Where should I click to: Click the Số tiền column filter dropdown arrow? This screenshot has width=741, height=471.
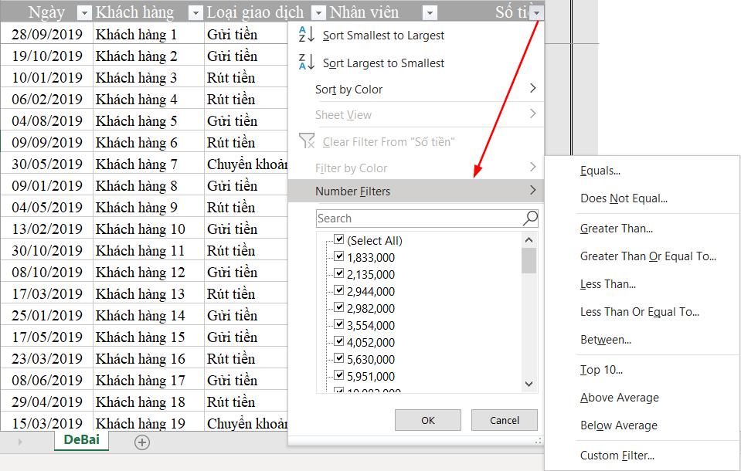click(536, 13)
